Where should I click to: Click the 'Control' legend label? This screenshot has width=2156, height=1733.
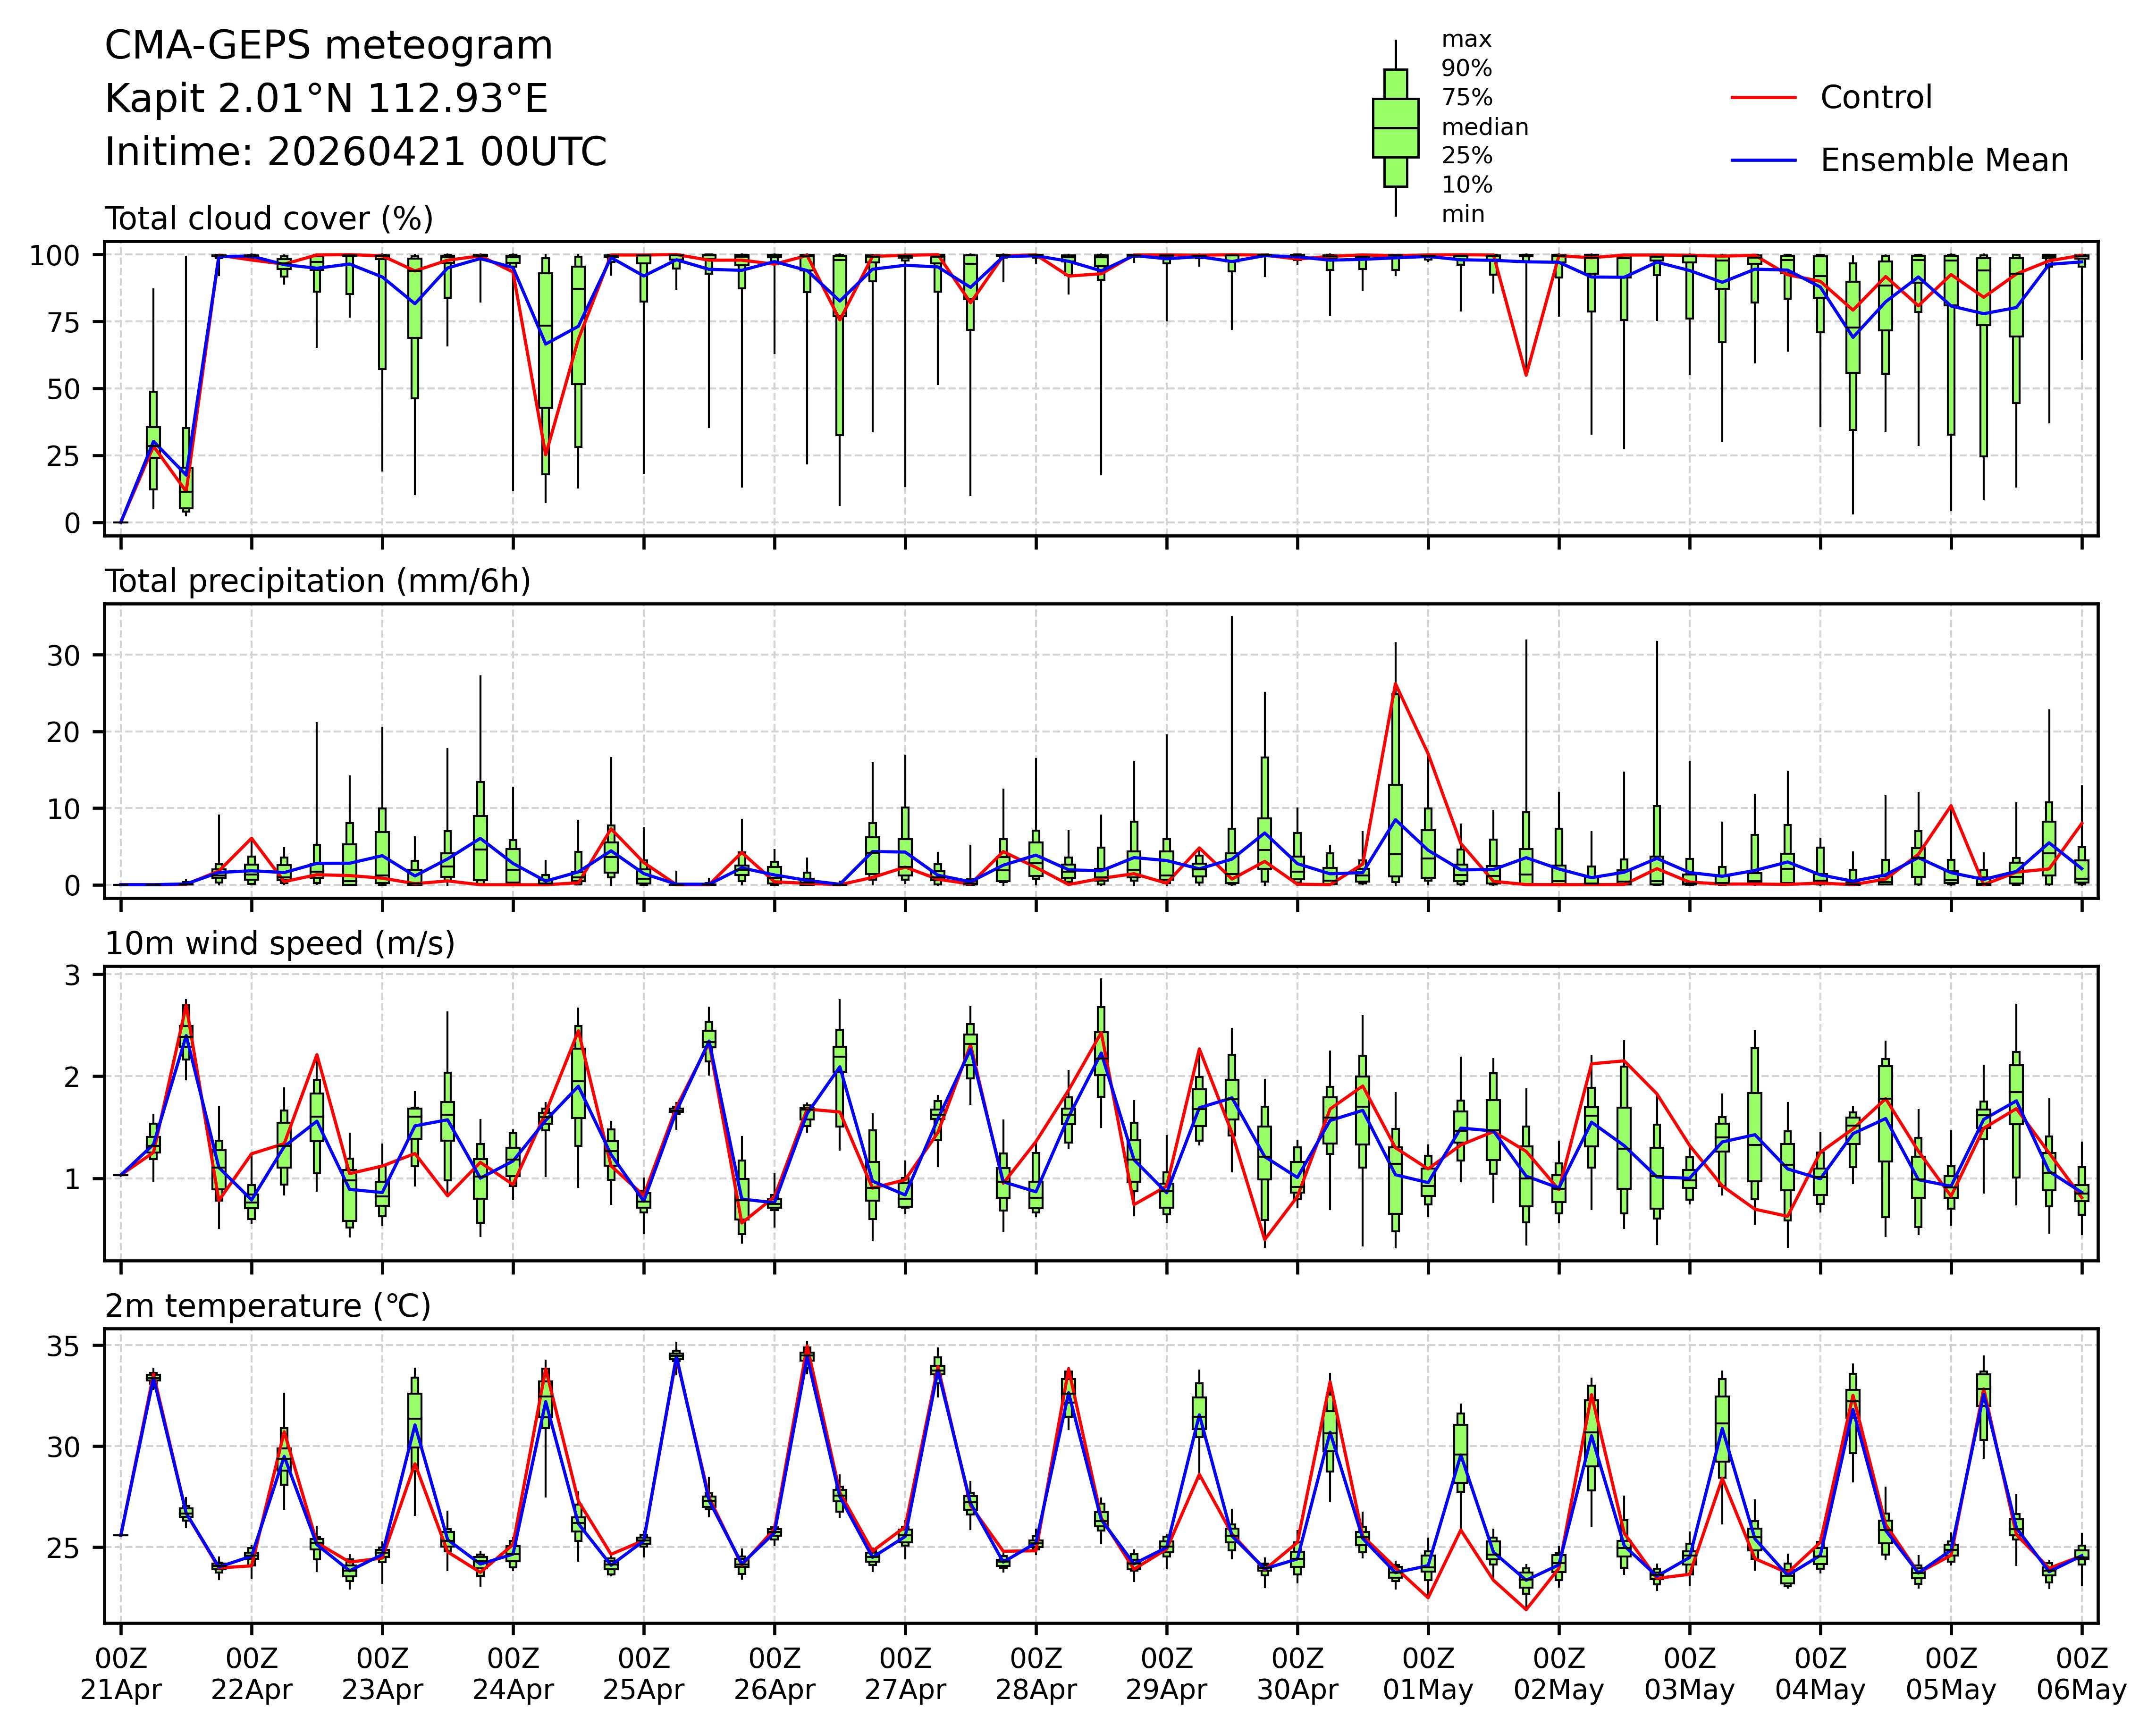click(x=1876, y=98)
